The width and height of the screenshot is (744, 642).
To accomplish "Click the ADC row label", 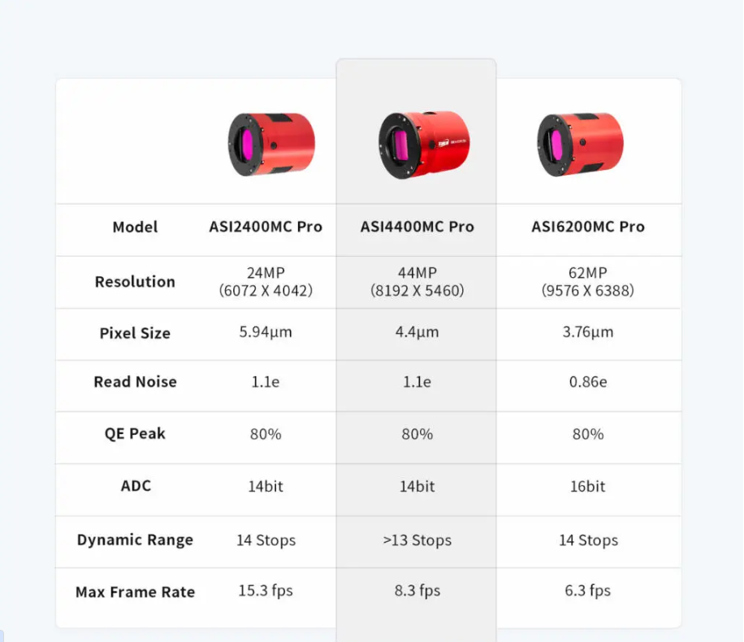I will [136, 486].
